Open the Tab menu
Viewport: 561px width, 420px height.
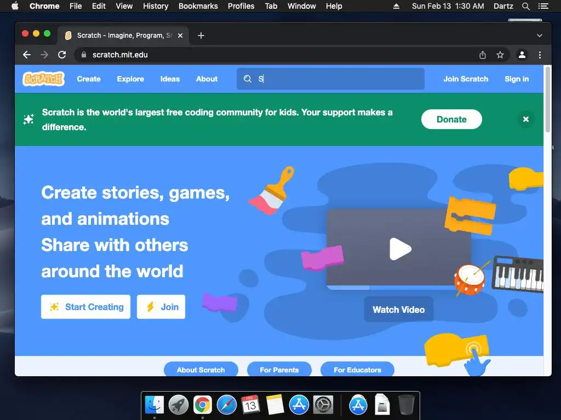coord(271,6)
